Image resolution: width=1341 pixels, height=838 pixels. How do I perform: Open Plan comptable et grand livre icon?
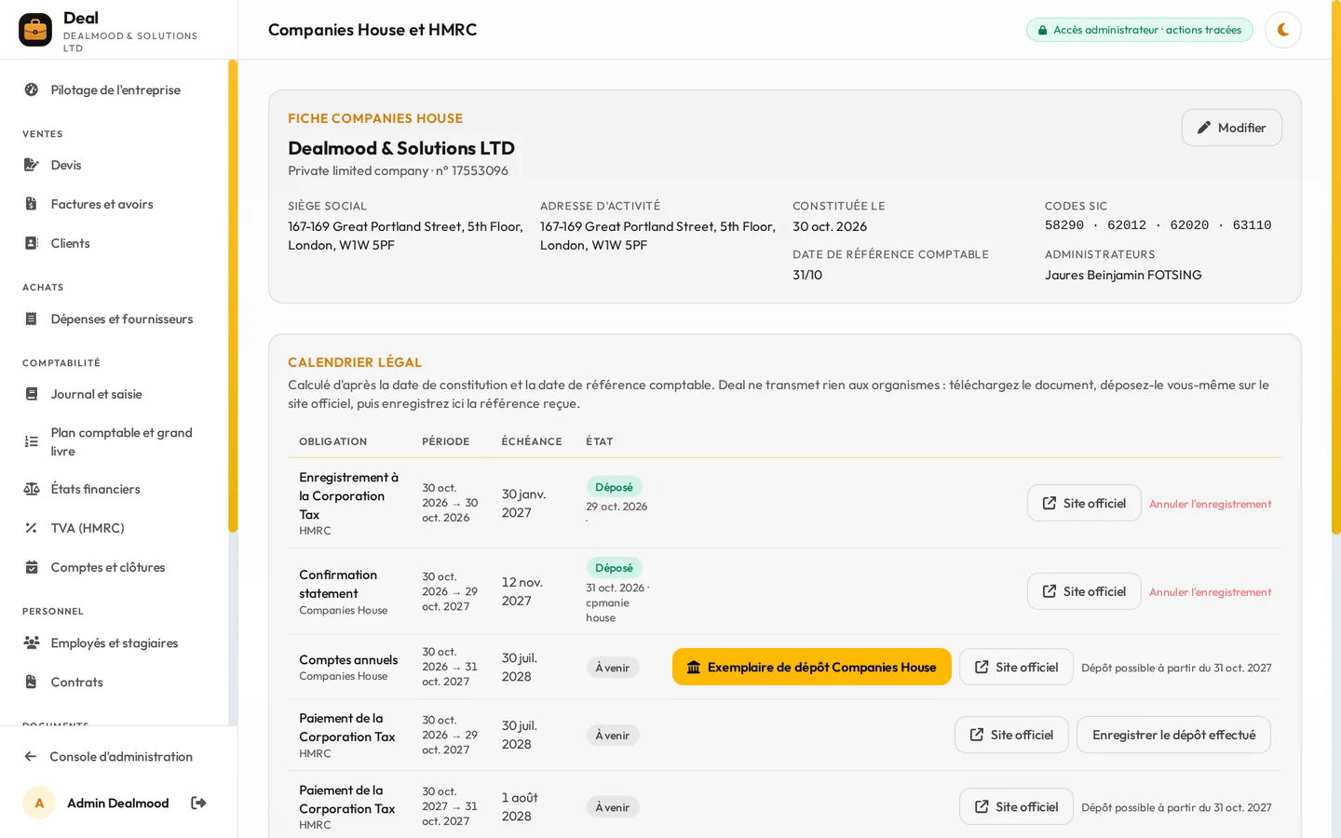(x=32, y=441)
